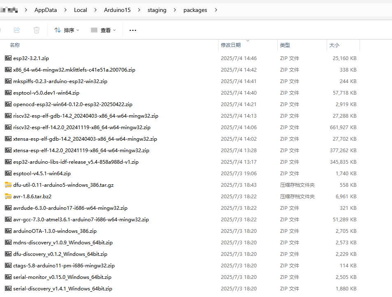
Task: Select serial-monitor_v0.15.0 zip file icon
Action: click(8, 276)
